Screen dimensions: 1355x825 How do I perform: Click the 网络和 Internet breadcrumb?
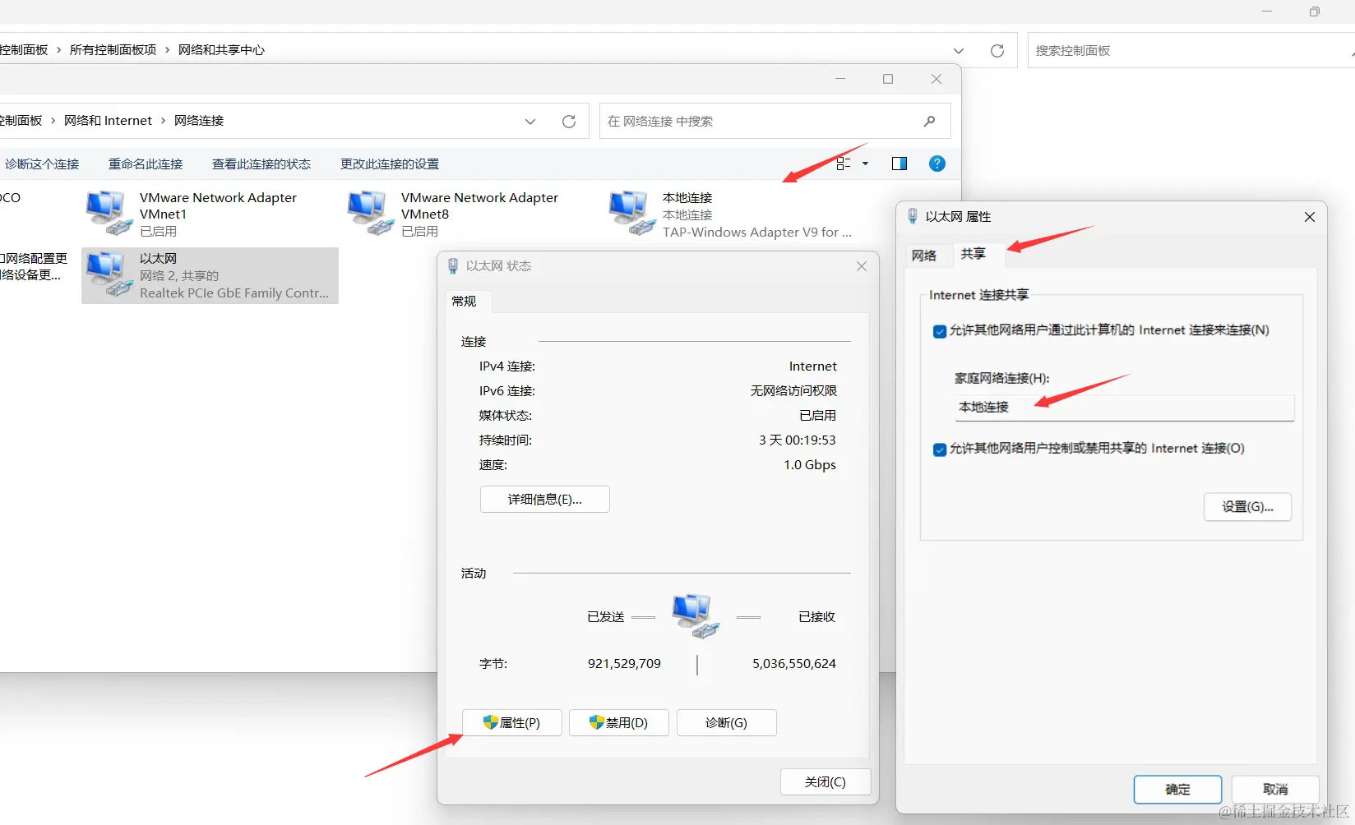point(109,121)
